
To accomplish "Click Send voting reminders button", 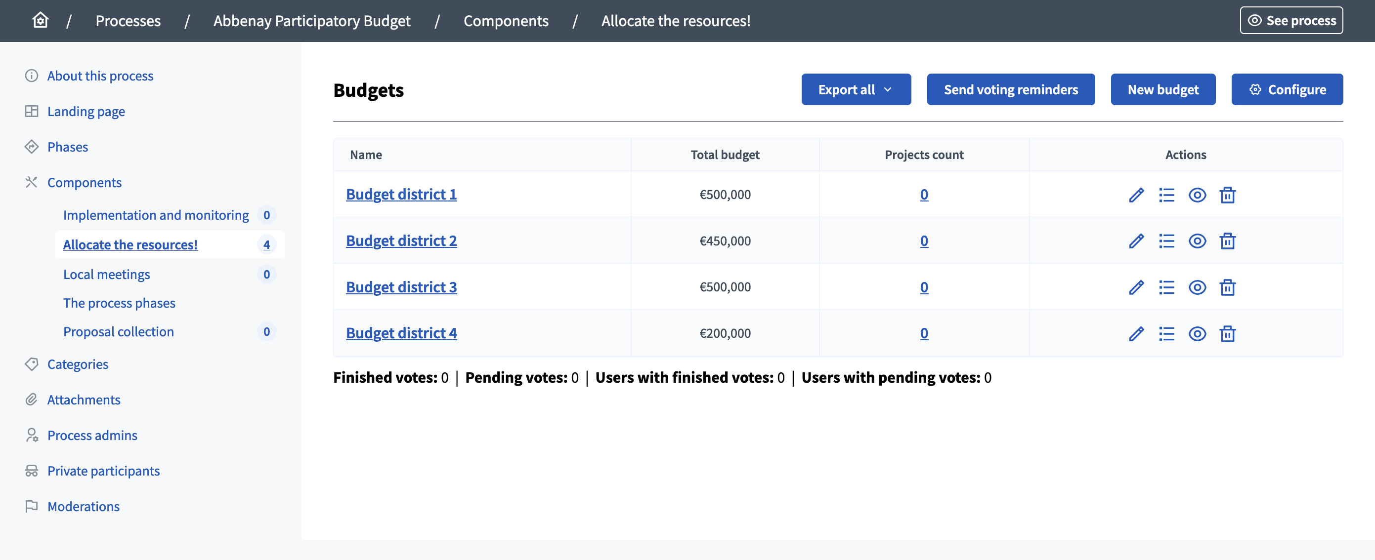I will click(1010, 89).
